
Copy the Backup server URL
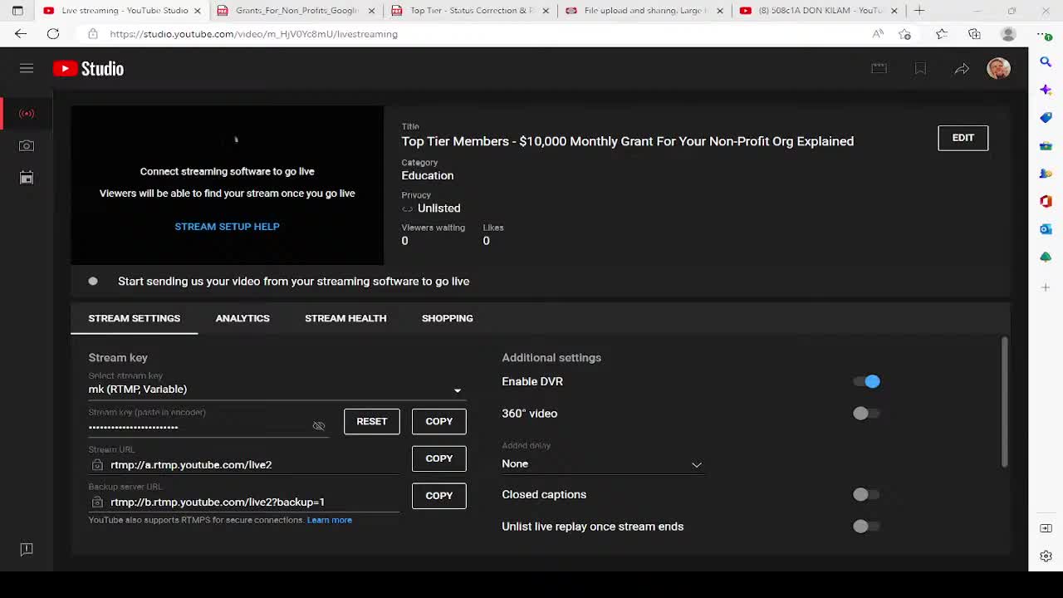pyautogui.click(x=439, y=496)
